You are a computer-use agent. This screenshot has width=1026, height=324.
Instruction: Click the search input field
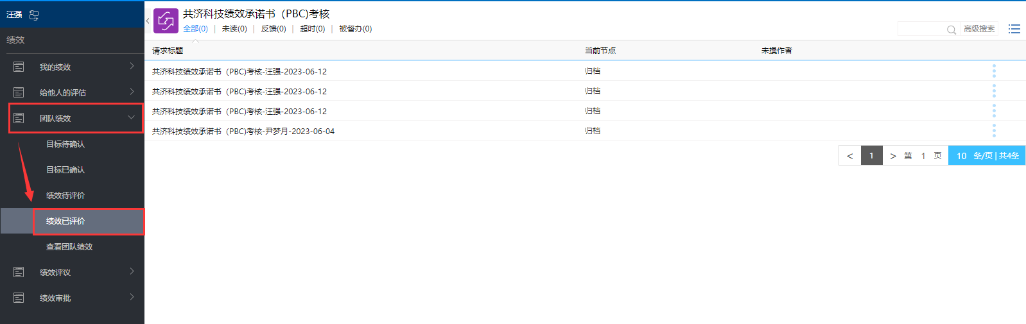coord(921,29)
